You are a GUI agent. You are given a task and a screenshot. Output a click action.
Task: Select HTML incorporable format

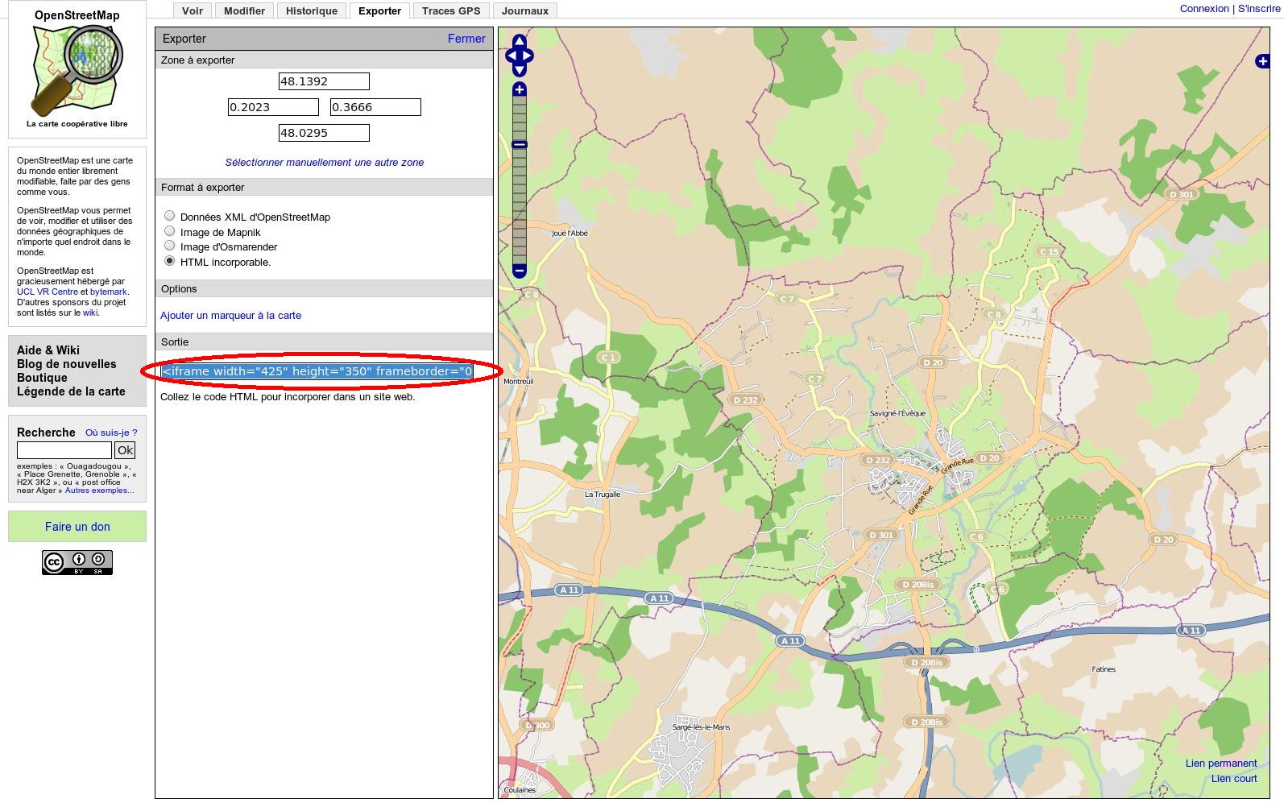coord(170,261)
